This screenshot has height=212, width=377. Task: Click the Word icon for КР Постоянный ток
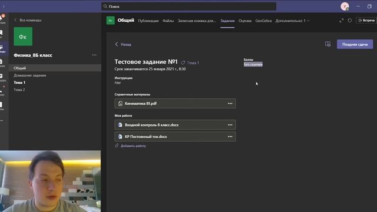pos(120,137)
